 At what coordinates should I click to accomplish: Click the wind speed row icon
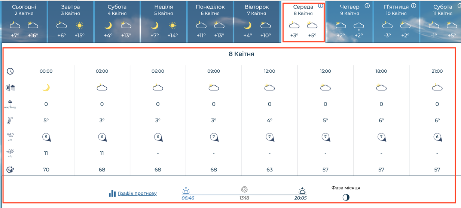point(10,137)
